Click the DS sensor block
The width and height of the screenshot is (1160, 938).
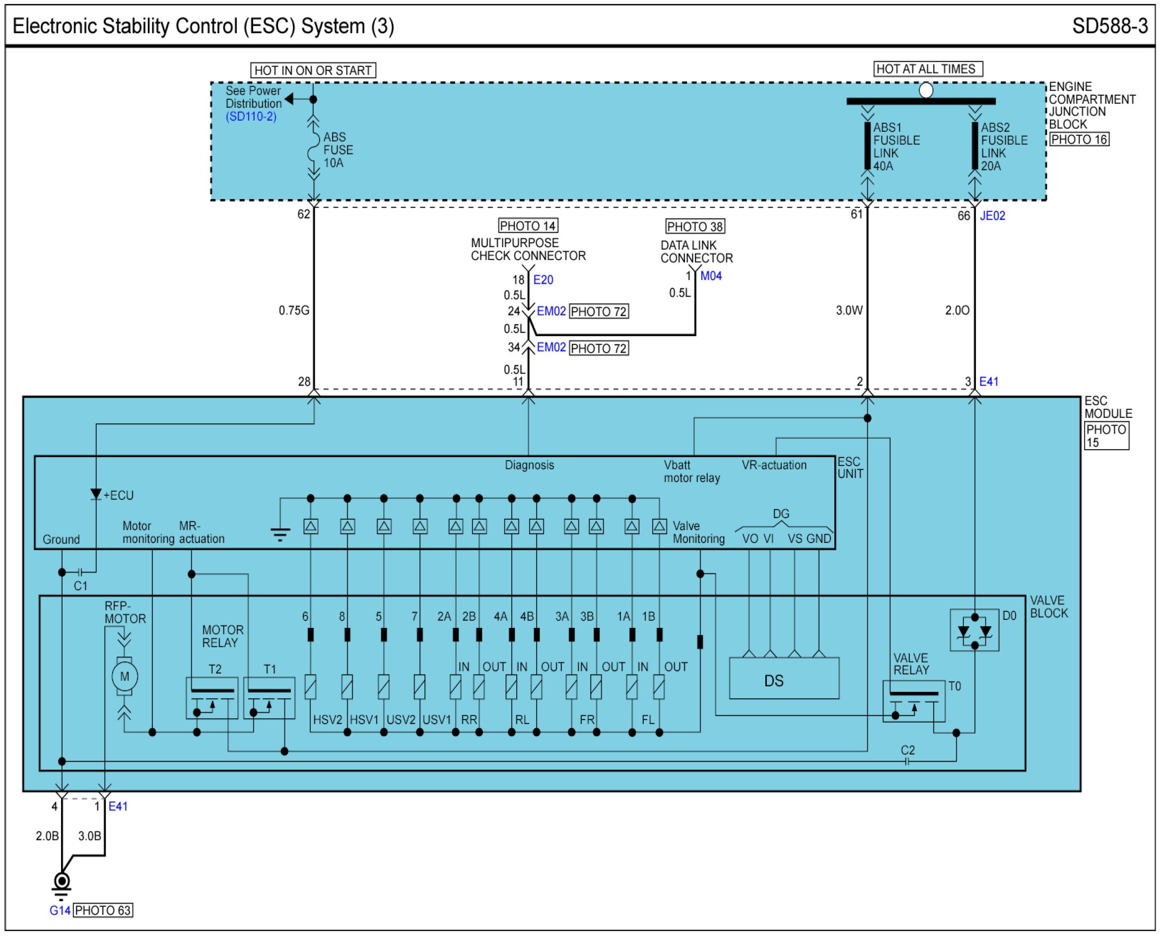(x=783, y=678)
